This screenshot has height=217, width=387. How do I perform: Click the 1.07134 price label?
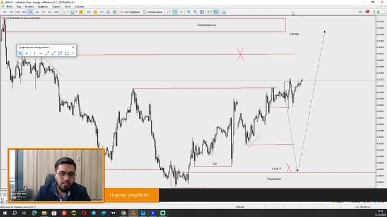pyautogui.click(x=294, y=34)
